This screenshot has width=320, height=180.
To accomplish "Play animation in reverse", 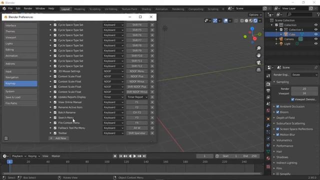I will pyautogui.click(x=130, y=156).
